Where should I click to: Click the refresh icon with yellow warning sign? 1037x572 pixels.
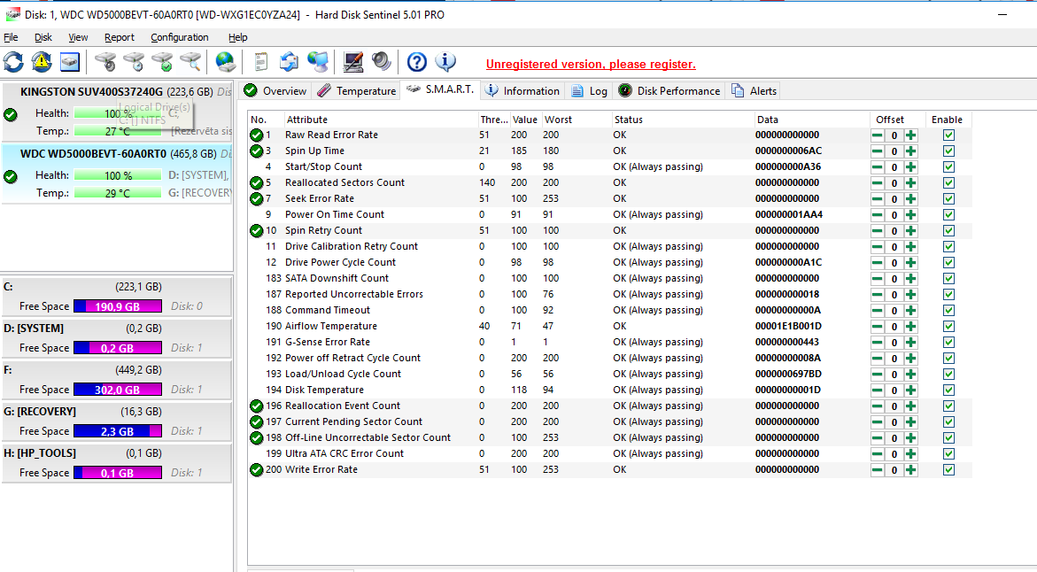coord(42,62)
